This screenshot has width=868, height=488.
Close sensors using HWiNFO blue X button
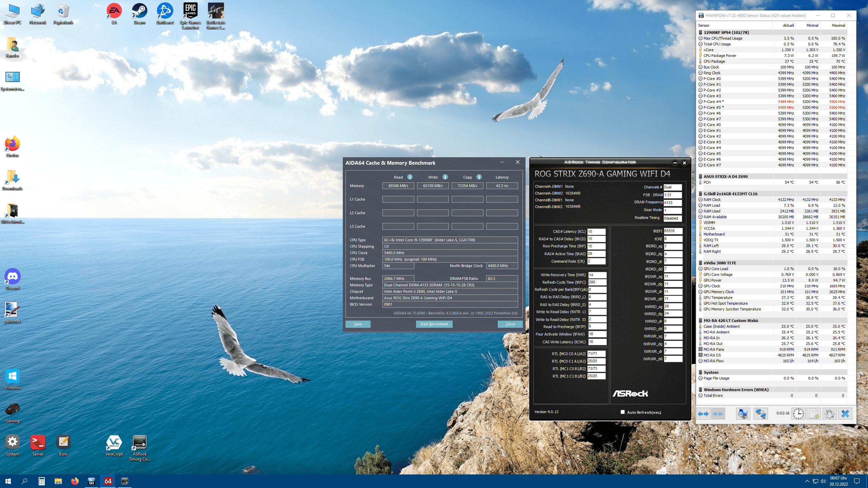click(x=845, y=414)
